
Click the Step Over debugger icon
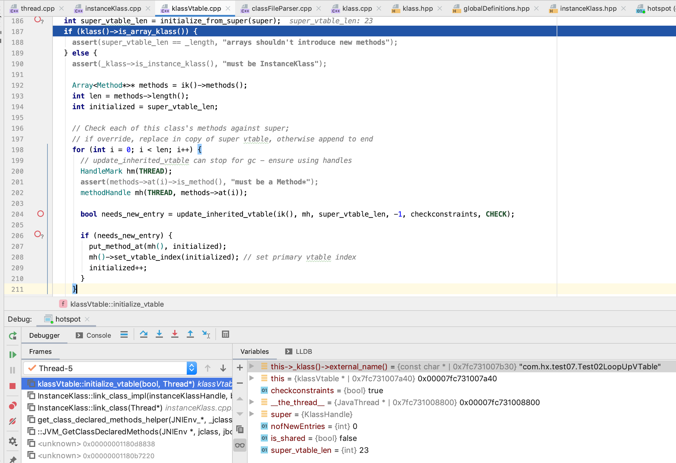(143, 334)
